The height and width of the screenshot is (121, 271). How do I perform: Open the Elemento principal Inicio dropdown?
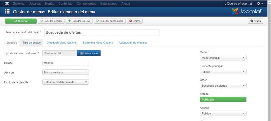(223, 72)
